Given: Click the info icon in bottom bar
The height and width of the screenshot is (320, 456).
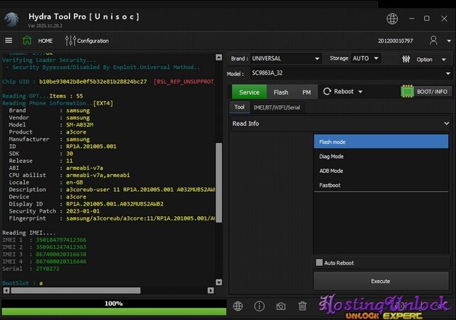Looking at the screenshot, I should pos(259,306).
